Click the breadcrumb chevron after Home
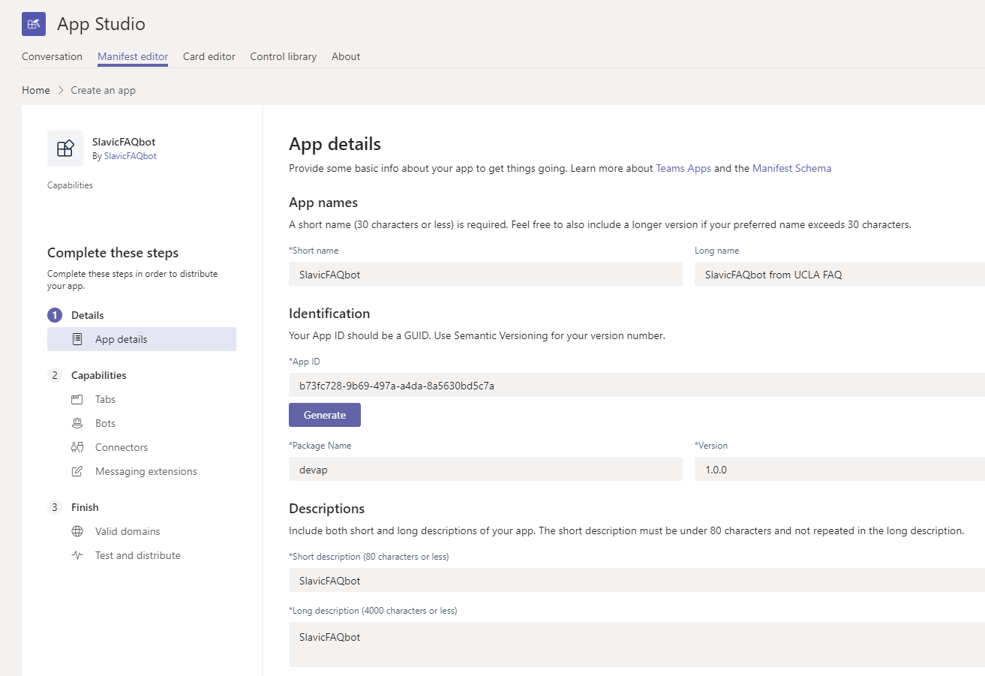The width and height of the screenshot is (985, 676). (61, 90)
